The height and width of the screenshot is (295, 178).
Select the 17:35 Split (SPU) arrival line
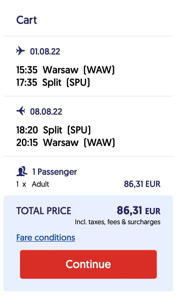tap(53, 82)
